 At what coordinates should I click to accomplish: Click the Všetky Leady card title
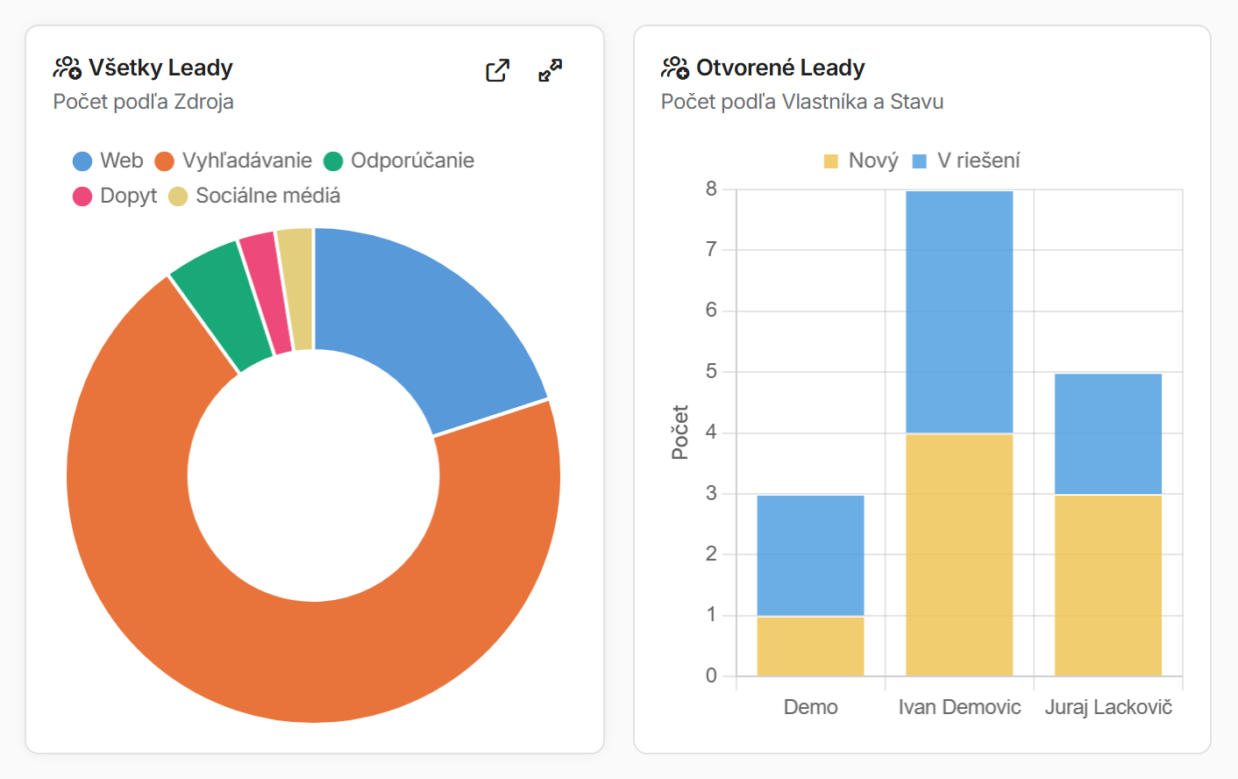[x=160, y=68]
